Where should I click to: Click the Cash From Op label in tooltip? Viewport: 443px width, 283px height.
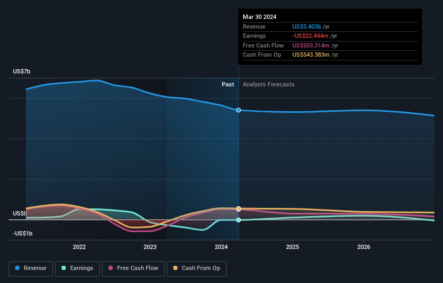click(262, 55)
